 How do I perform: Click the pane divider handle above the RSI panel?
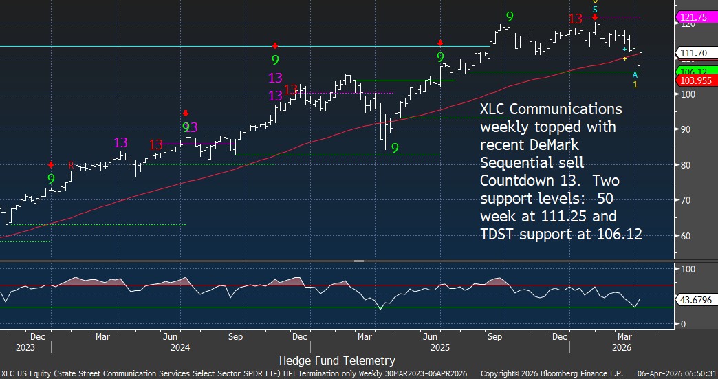click(358, 261)
